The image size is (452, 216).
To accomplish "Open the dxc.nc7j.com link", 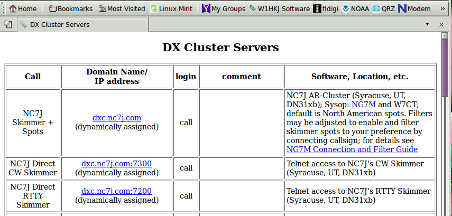I will 117,118.
